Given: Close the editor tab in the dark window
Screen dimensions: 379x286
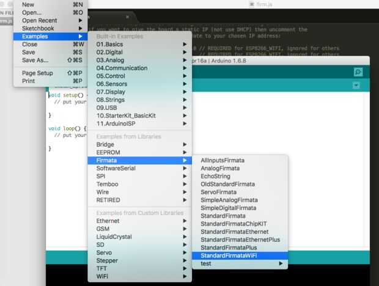Looking at the screenshot, I should point(127,17).
